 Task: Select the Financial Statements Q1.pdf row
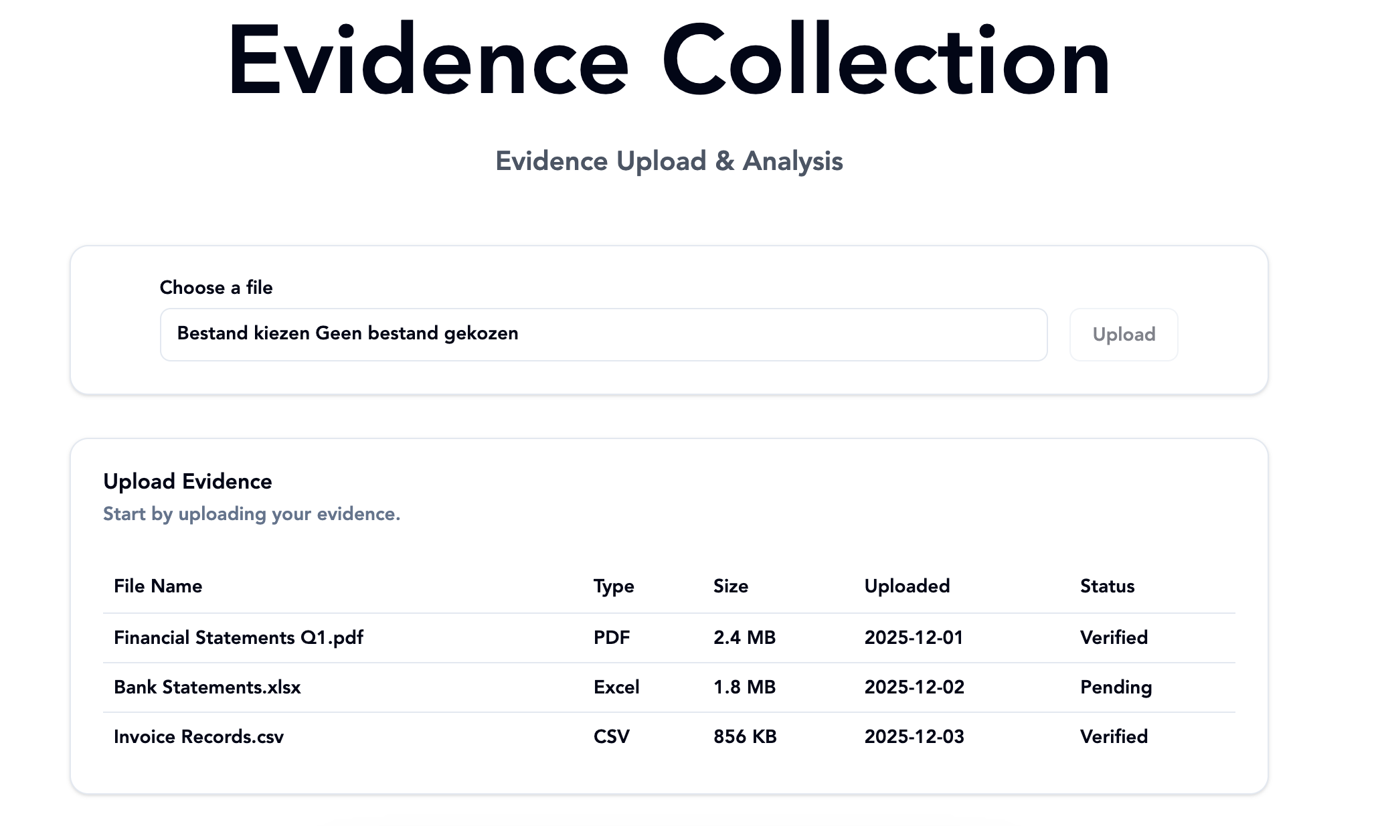238,638
